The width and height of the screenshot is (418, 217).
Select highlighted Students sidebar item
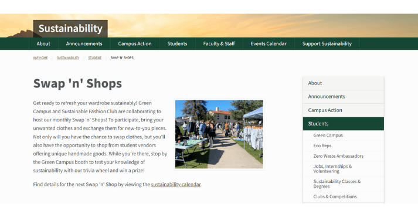pyautogui.click(x=344, y=124)
